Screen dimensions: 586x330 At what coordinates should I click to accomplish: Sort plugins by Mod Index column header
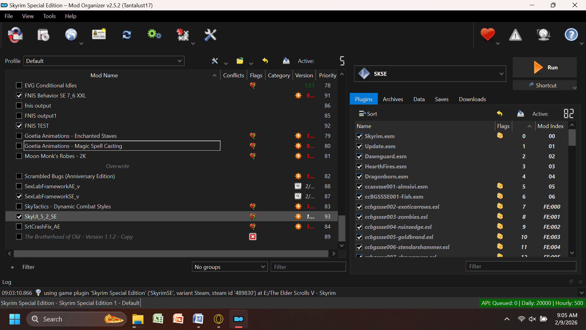550,126
